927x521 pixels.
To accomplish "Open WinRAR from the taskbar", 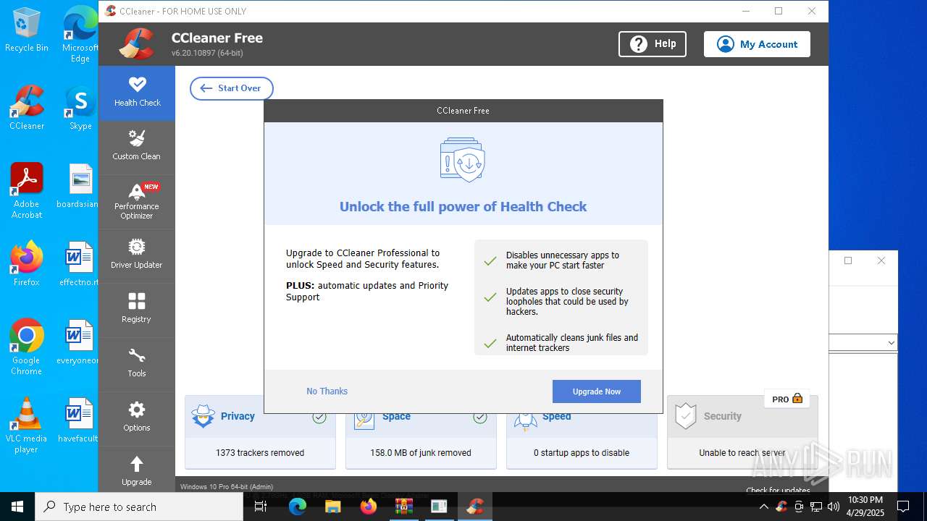I will [404, 507].
